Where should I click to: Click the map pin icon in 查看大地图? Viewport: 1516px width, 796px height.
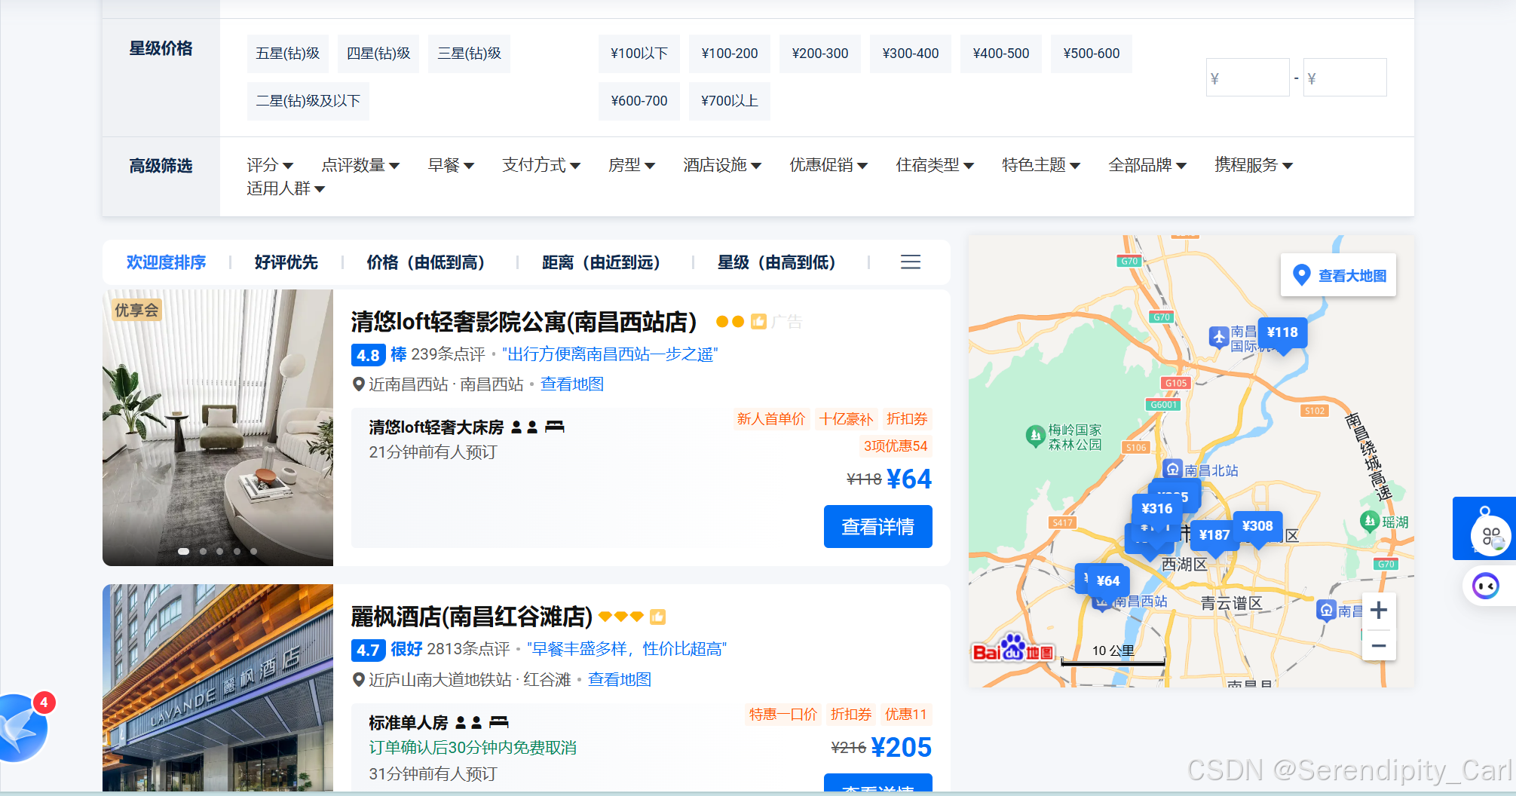1301,275
